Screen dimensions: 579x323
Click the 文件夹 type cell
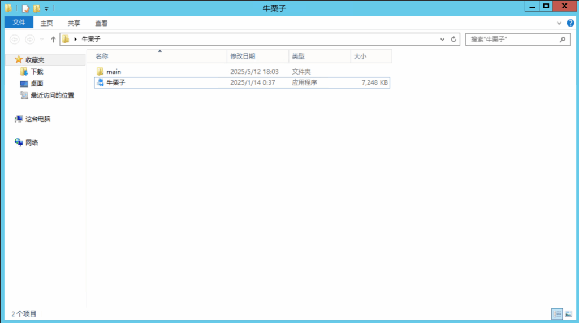tap(301, 72)
